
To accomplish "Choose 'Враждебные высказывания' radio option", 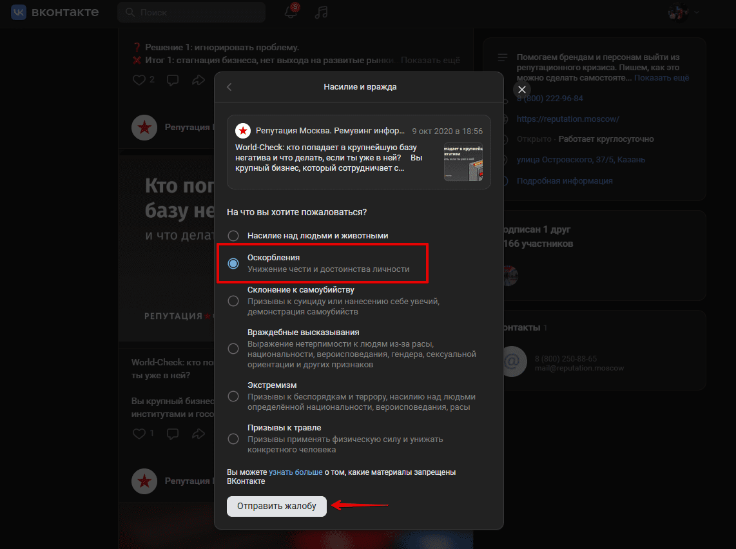I will (x=233, y=349).
